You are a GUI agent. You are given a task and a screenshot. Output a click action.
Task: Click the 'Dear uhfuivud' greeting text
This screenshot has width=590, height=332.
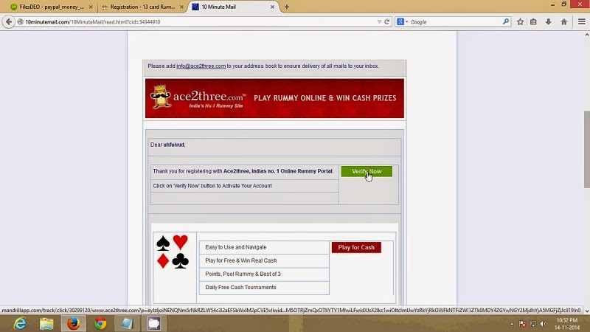pyautogui.click(x=168, y=145)
